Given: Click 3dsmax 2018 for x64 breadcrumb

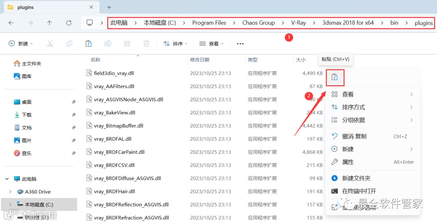Looking at the screenshot, I should coord(348,23).
